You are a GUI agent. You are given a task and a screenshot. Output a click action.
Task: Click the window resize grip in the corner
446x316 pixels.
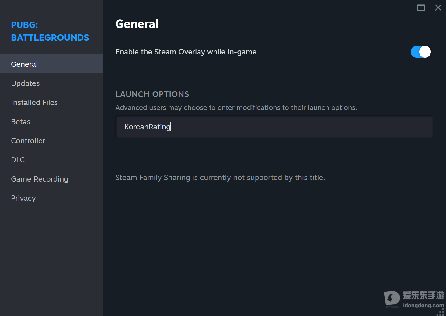pyautogui.click(x=441, y=312)
